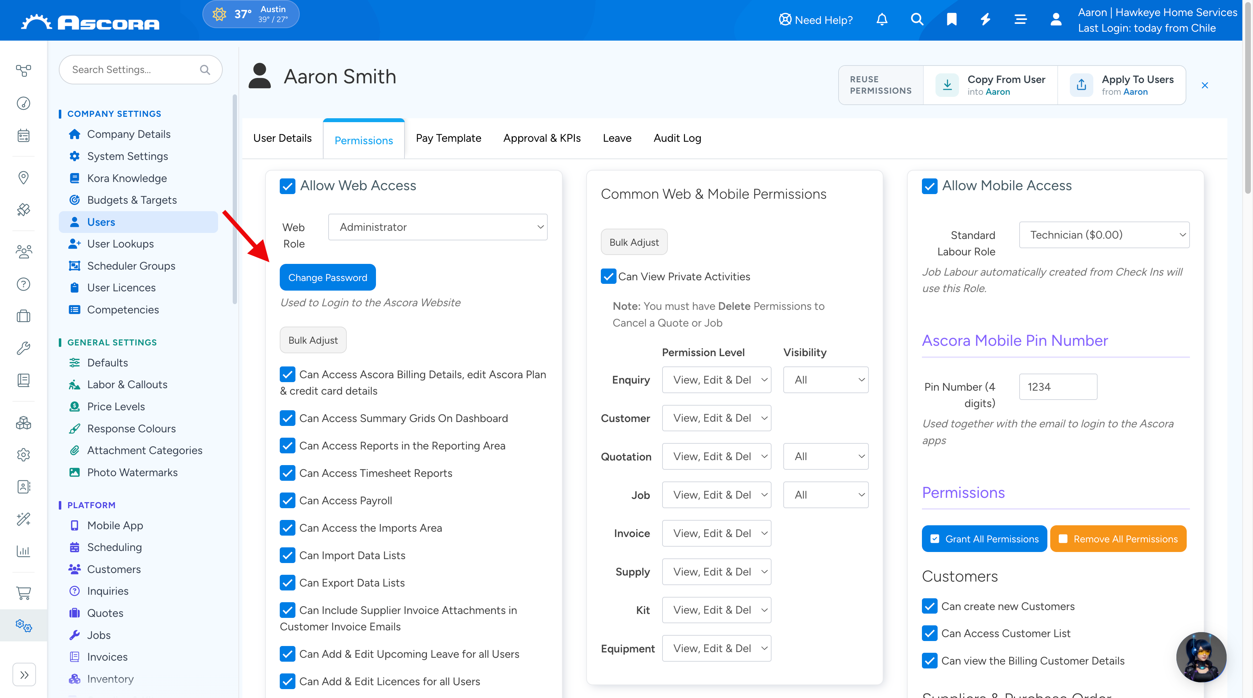
Task: Switch to the Pay Template tab
Action: [x=448, y=138]
